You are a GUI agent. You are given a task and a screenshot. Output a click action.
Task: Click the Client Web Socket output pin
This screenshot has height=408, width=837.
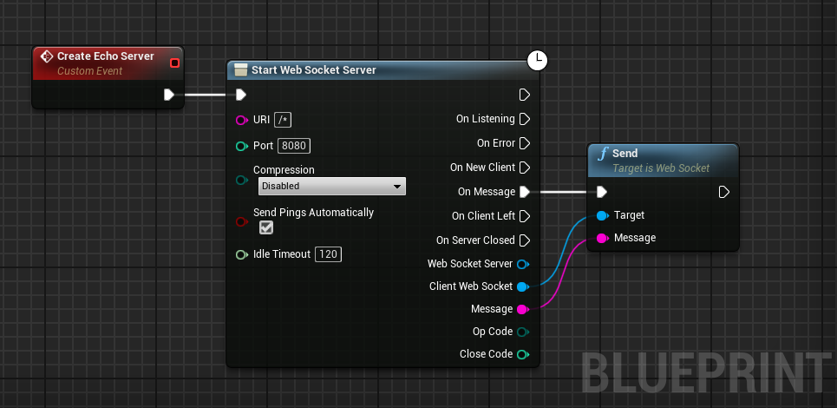pyautogui.click(x=523, y=286)
